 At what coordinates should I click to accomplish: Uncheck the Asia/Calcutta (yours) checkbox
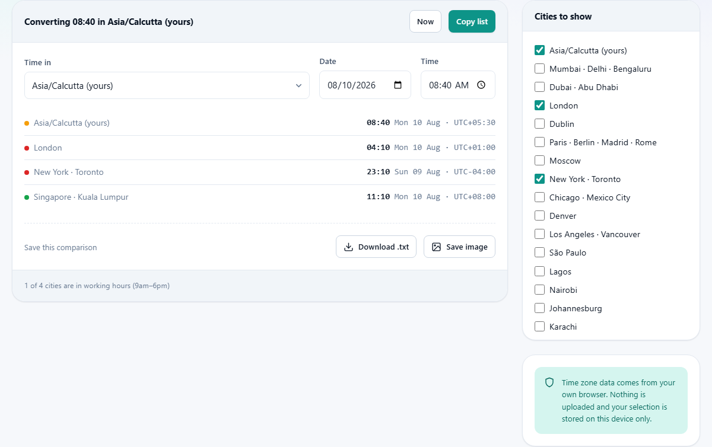[x=539, y=50]
